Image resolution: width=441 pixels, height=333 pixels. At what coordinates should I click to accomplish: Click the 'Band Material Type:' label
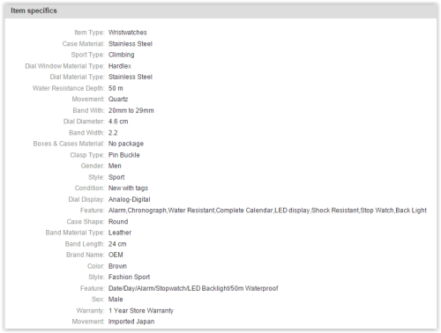pos(75,233)
